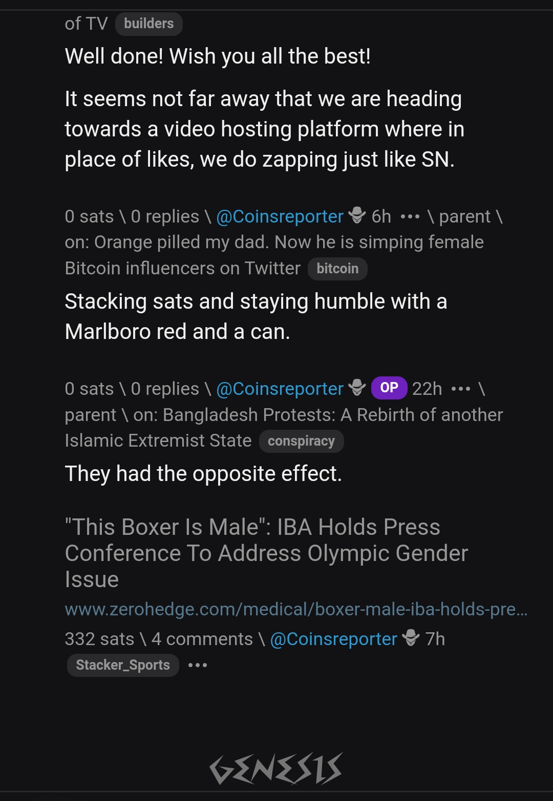Click the GENESIS footer logo
Viewport: 553px width, 801px height.
(276, 768)
